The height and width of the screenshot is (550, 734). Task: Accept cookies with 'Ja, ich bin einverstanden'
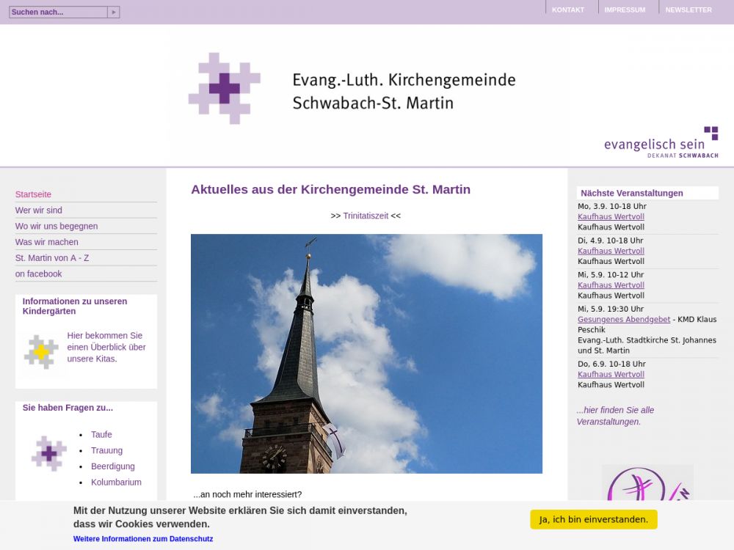coord(593,519)
